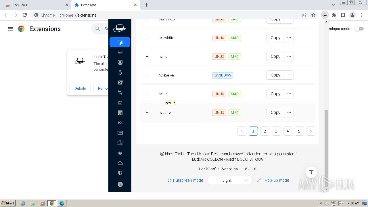Copy the nc.exe -e command
368x207 pixels.
(275, 75)
